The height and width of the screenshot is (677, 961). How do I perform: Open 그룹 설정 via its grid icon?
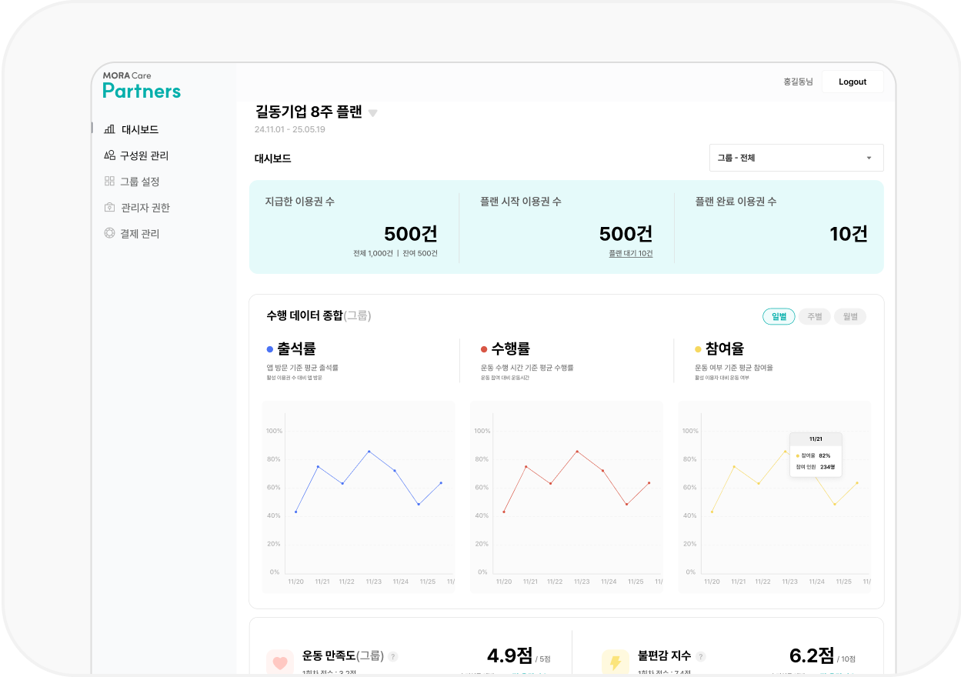coord(109,181)
